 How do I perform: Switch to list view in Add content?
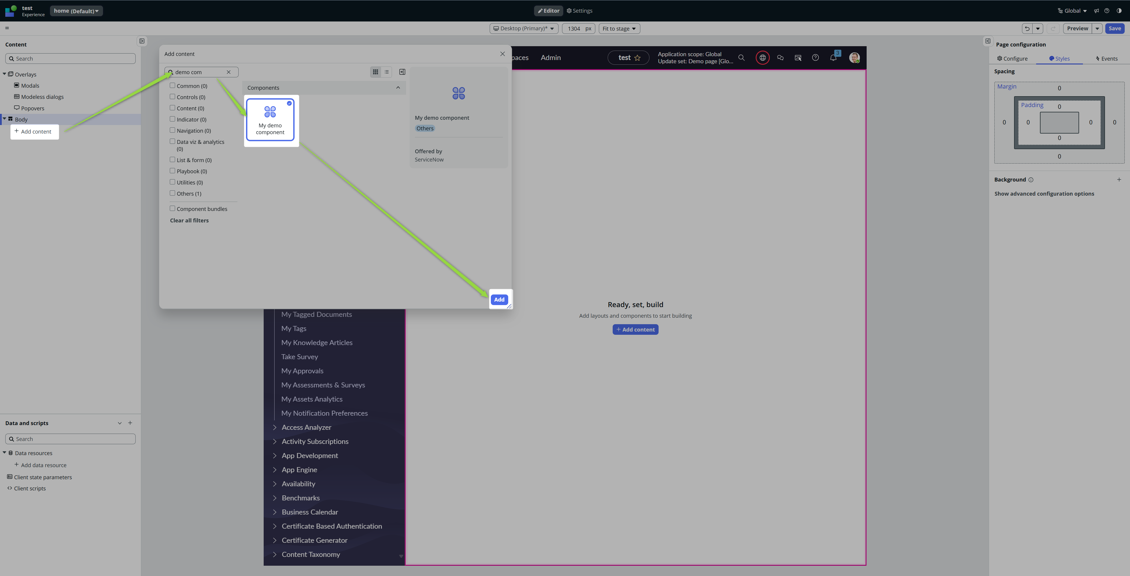click(386, 72)
